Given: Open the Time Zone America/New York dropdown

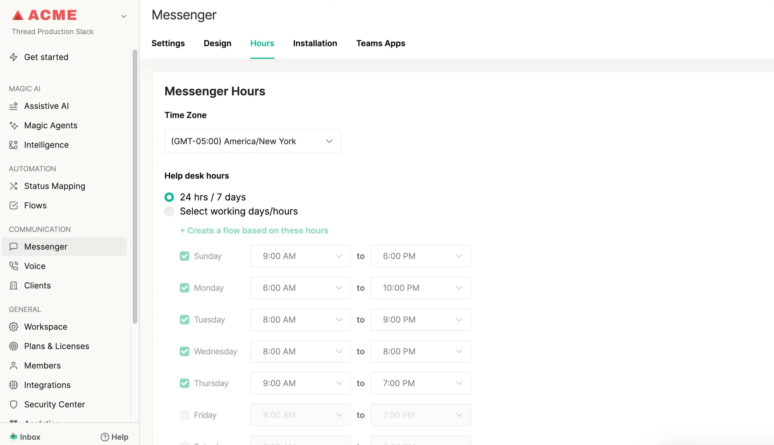Looking at the screenshot, I should [x=252, y=141].
